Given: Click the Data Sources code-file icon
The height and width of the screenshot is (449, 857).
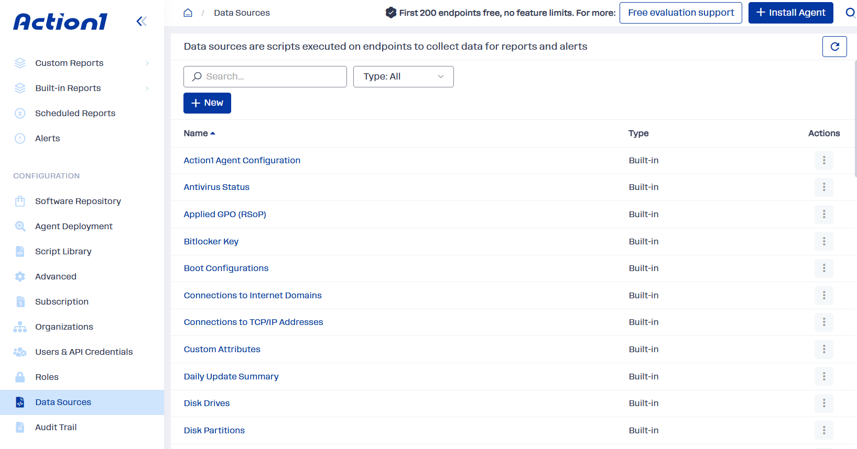Looking at the screenshot, I should 20,402.
